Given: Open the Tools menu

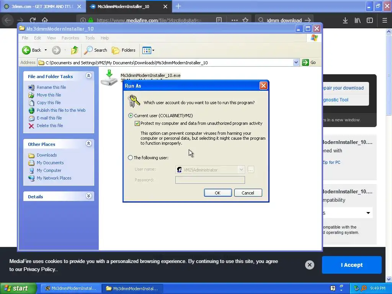Looking at the screenshot, I should pyautogui.click(x=90, y=38).
